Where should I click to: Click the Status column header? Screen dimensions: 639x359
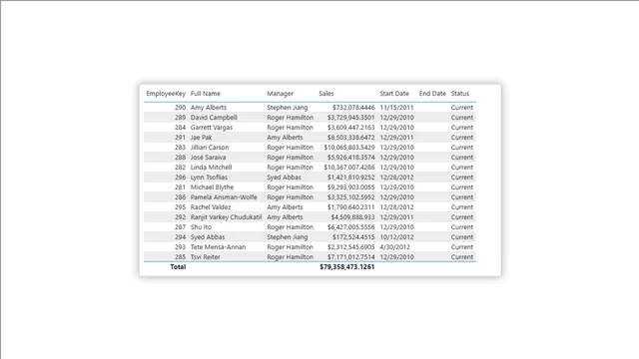(460, 94)
